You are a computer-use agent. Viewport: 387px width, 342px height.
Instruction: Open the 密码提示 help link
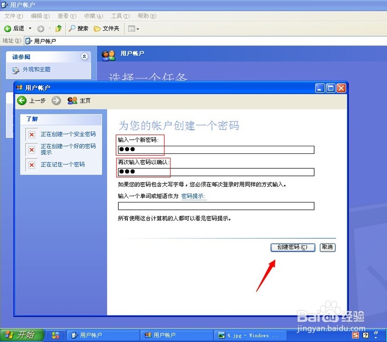(193, 196)
